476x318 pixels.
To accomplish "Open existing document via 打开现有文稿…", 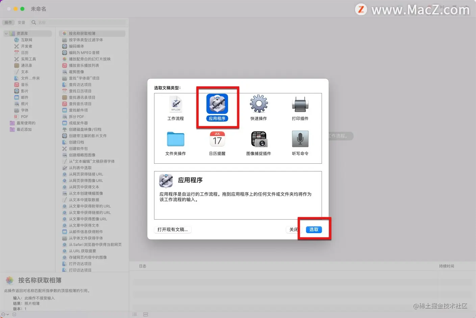I will (173, 229).
